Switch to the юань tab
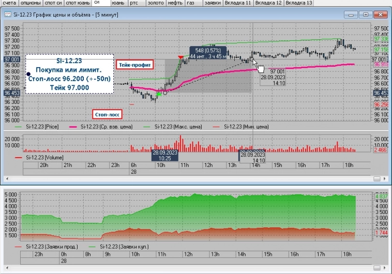The height and width of the screenshot is (274, 392). click(118, 3)
